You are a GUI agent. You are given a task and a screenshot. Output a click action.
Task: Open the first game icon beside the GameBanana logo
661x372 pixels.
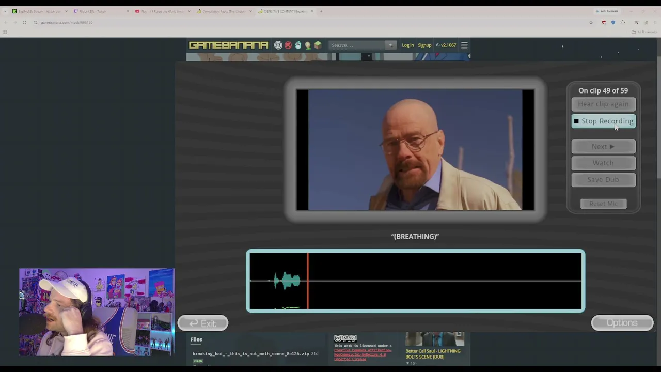click(278, 45)
